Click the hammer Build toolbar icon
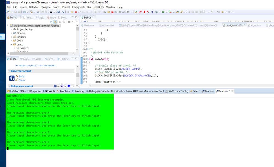274x167 pixels. (31, 12)
